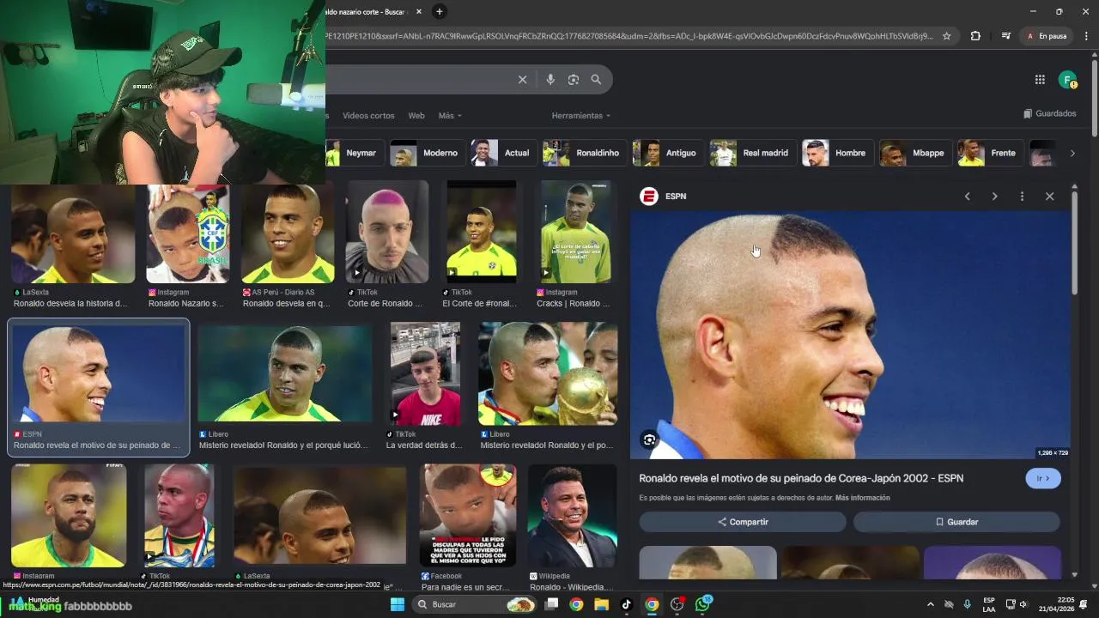
Task: Go to previous image in ESPN preview panel
Action: 967,197
